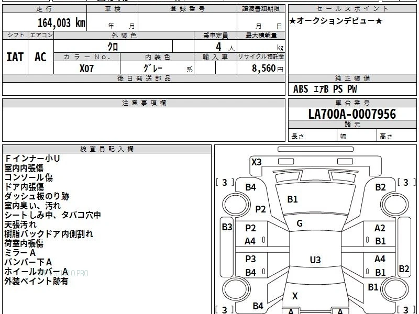Select the note ドア内張傷
Image resolution: width=419 pixels, height=314 pixels.
[24, 187]
